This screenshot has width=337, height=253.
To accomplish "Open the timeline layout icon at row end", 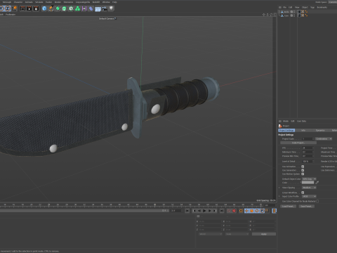I will tap(274, 211).
